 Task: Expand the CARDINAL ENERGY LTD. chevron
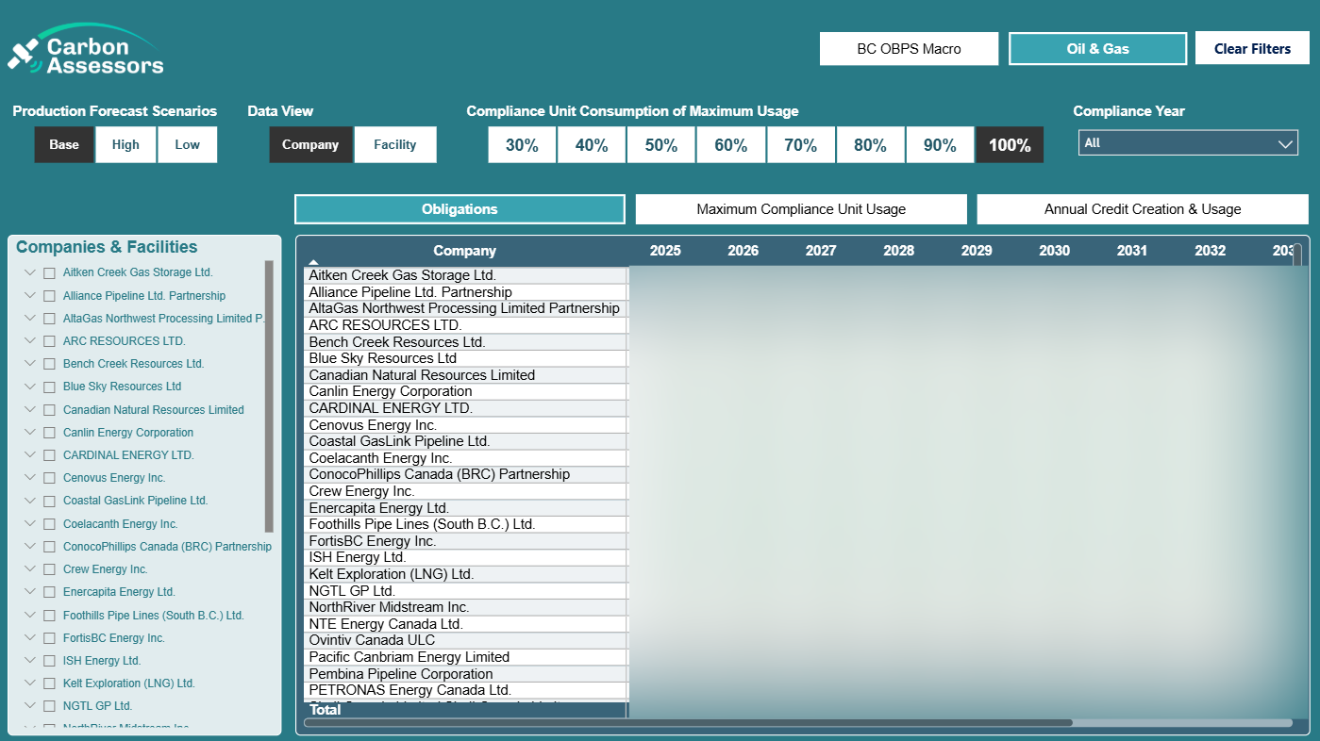coord(29,455)
